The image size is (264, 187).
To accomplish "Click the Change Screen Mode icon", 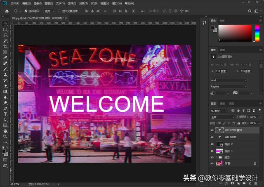I will pyautogui.click(x=5, y=166).
